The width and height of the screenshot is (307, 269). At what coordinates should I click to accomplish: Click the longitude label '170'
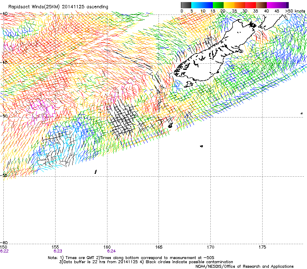tap(211, 247)
